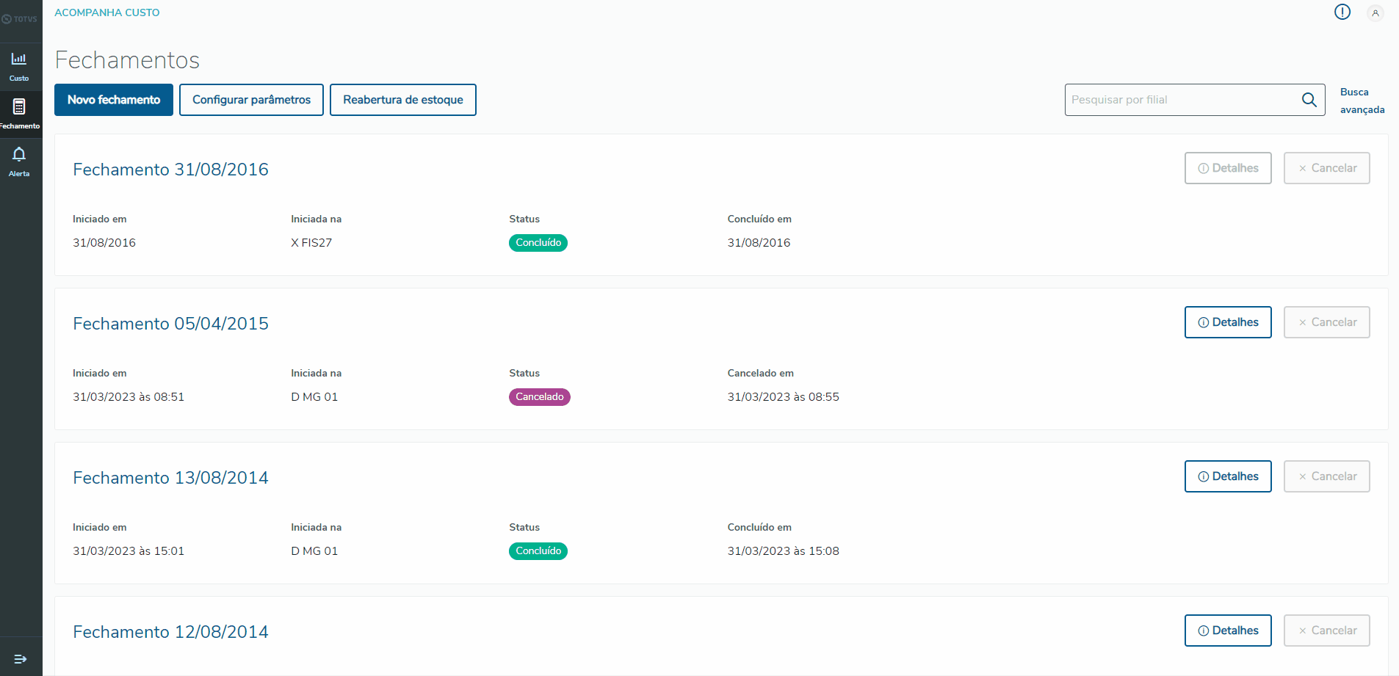Click date 31/03/2023 às 15:08
1399x676 pixels.
click(x=784, y=551)
